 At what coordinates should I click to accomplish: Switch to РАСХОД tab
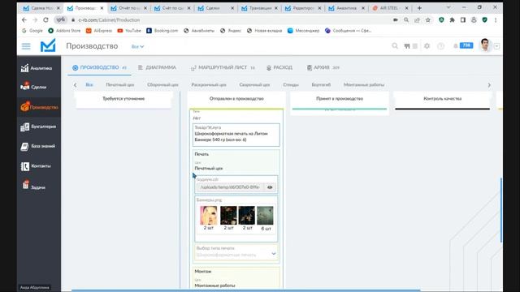279,67
